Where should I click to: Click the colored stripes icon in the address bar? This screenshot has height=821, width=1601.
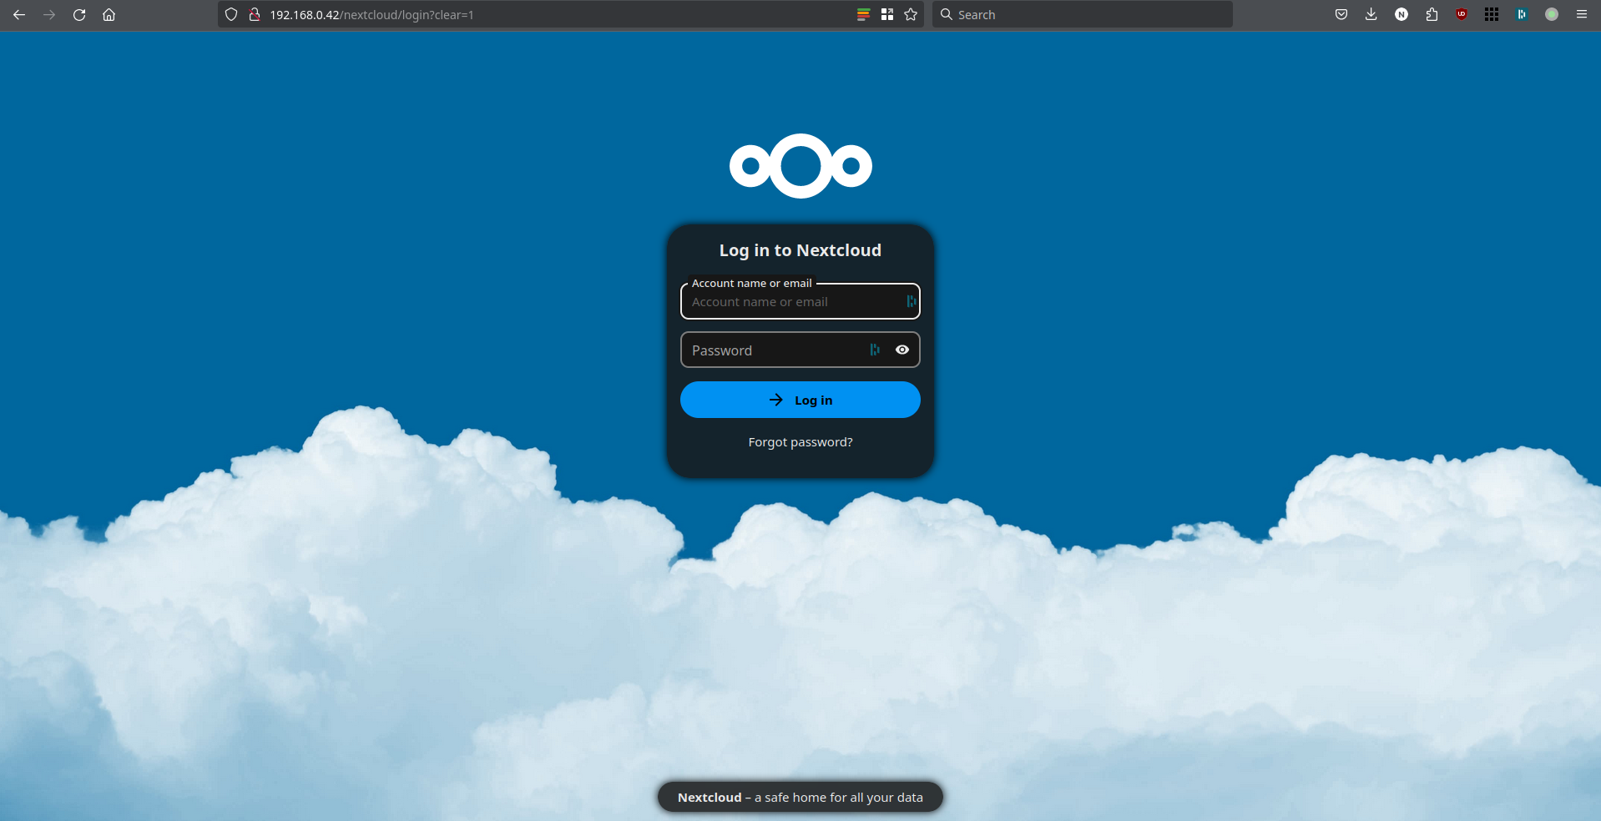tap(863, 14)
